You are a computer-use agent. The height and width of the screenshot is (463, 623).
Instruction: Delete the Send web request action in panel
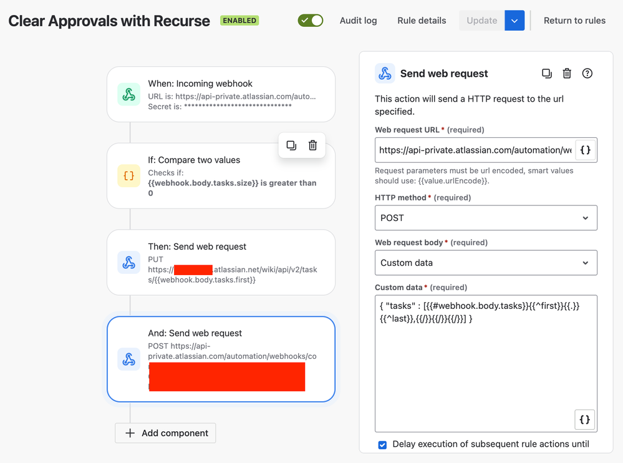coord(567,74)
